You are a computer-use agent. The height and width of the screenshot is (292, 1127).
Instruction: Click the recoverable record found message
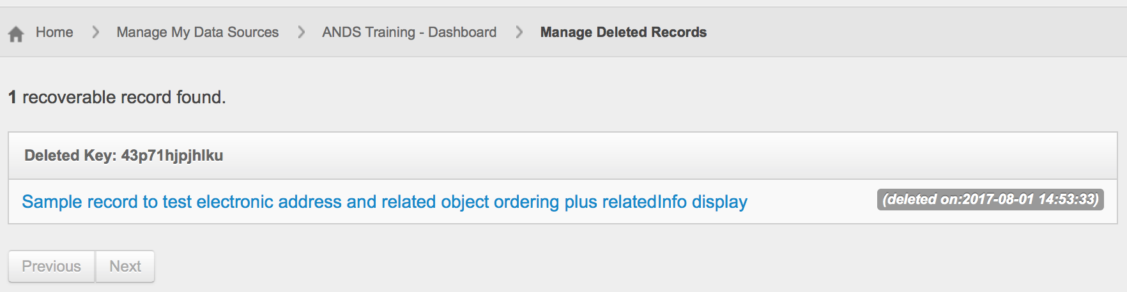click(x=124, y=98)
